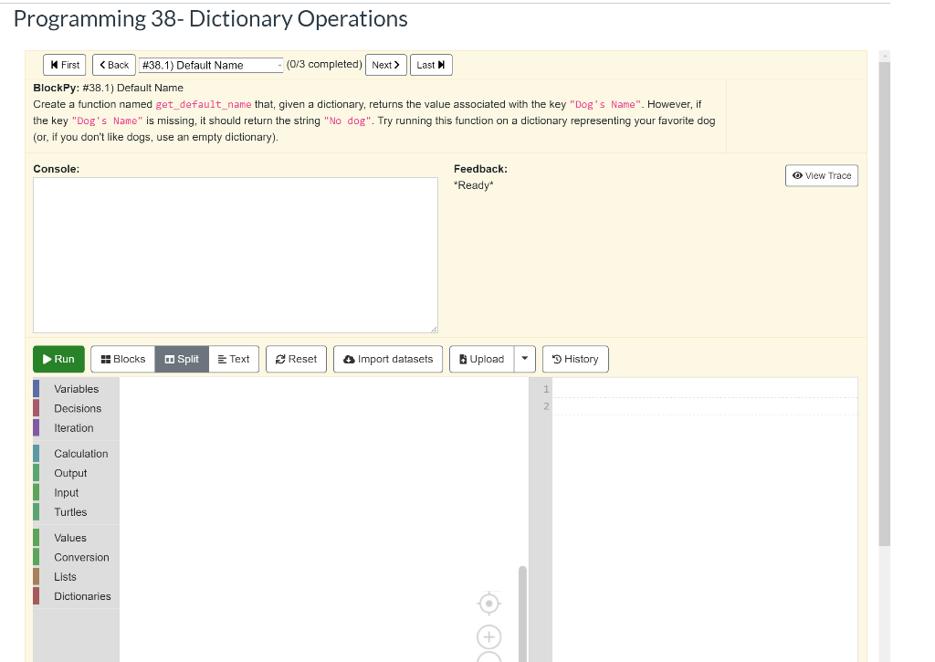The width and height of the screenshot is (935, 662).
Task: Open the Values block category
Action: [77, 538]
